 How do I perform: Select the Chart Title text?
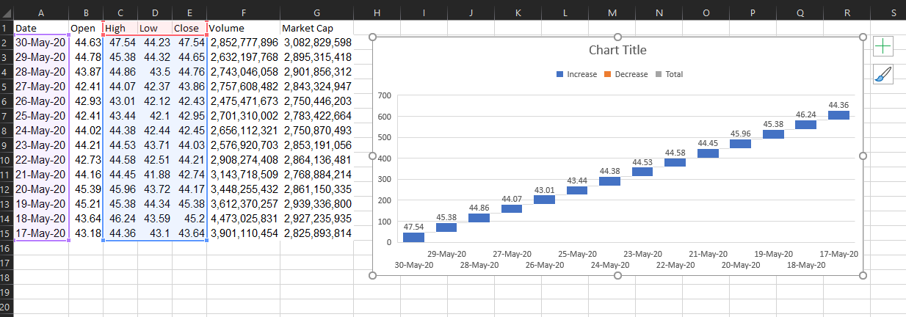point(617,50)
